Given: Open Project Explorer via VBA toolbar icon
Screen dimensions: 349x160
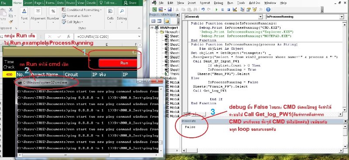Looking at the screenshot, I should 243,10.
